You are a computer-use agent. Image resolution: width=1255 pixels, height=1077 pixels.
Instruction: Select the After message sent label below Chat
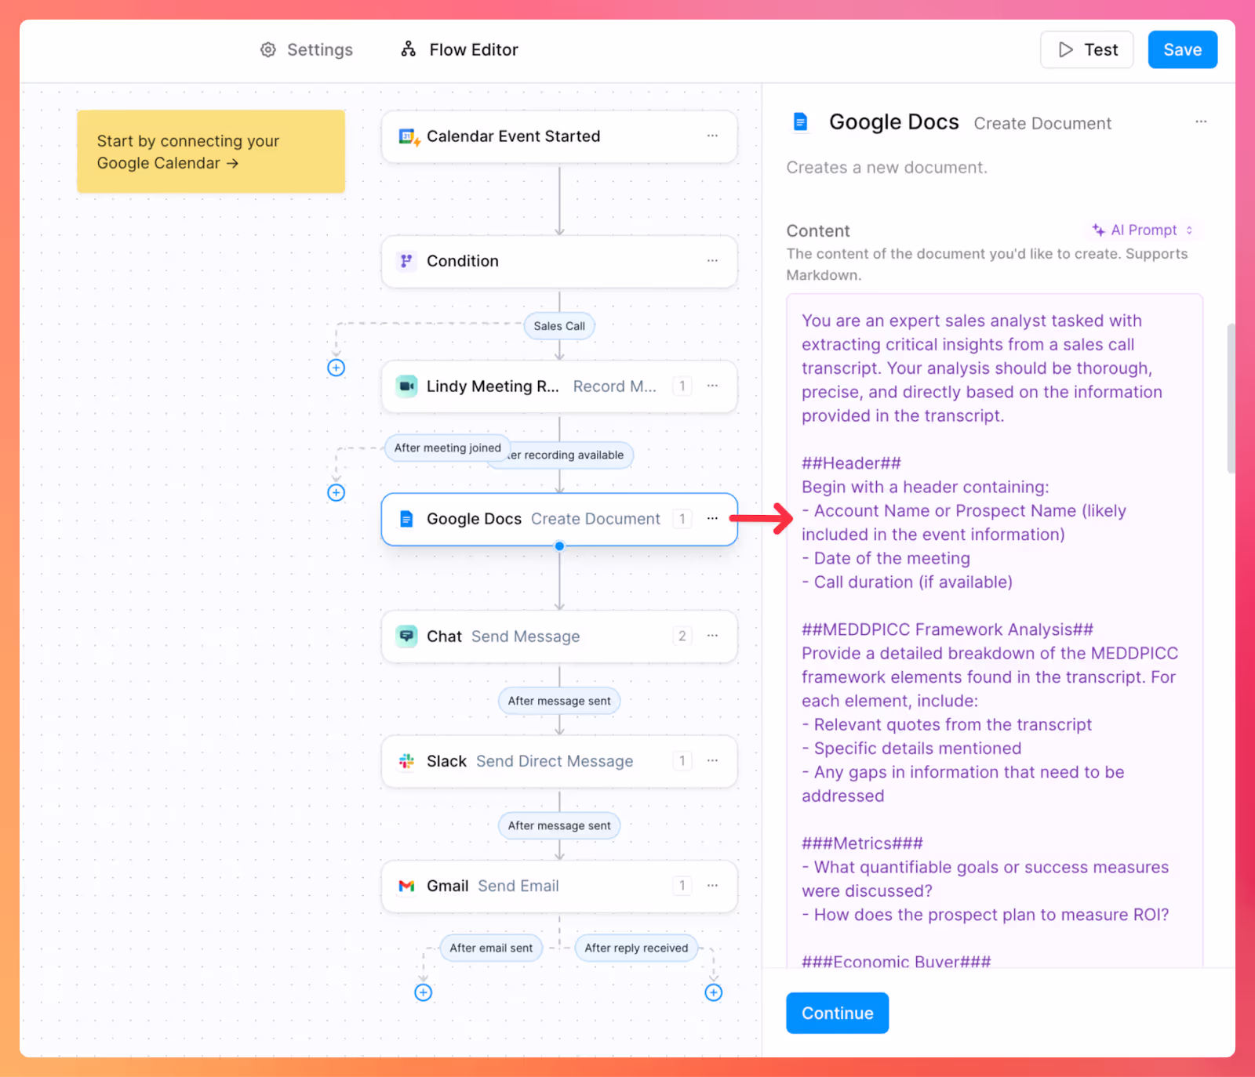(559, 701)
